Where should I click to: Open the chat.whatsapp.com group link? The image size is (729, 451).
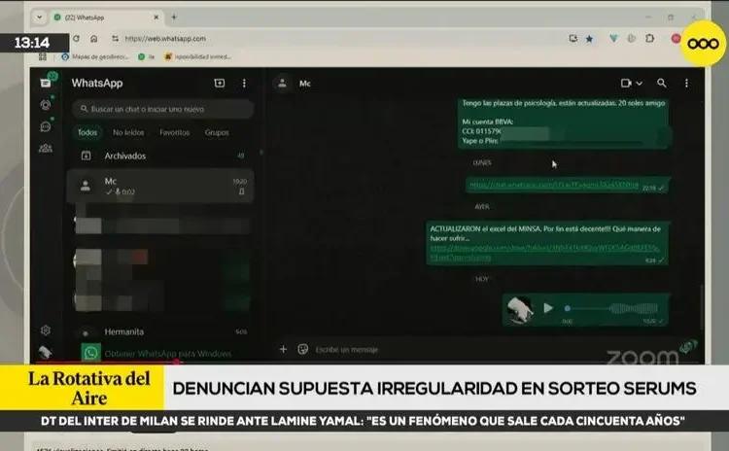(554, 185)
